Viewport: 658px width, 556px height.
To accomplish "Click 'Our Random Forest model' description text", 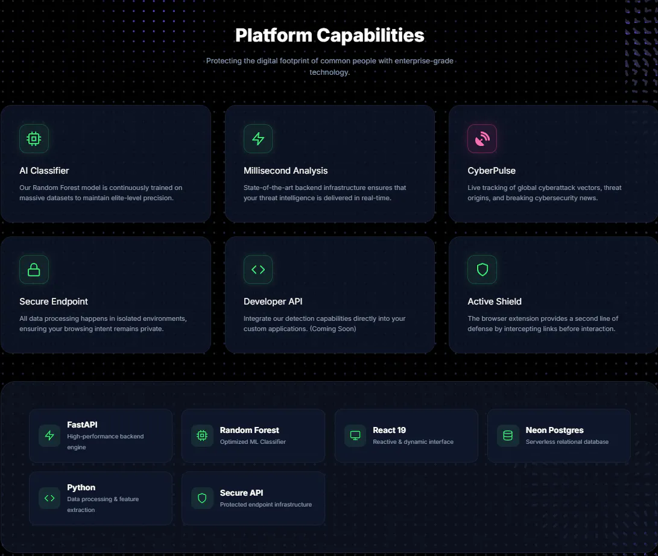I will [x=101, y=192].
